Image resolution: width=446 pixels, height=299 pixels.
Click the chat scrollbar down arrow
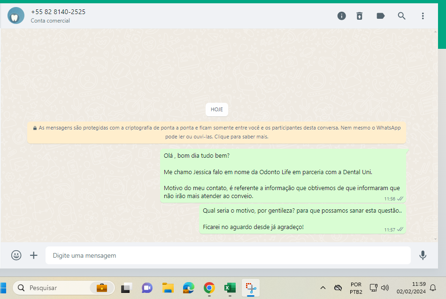436,239
